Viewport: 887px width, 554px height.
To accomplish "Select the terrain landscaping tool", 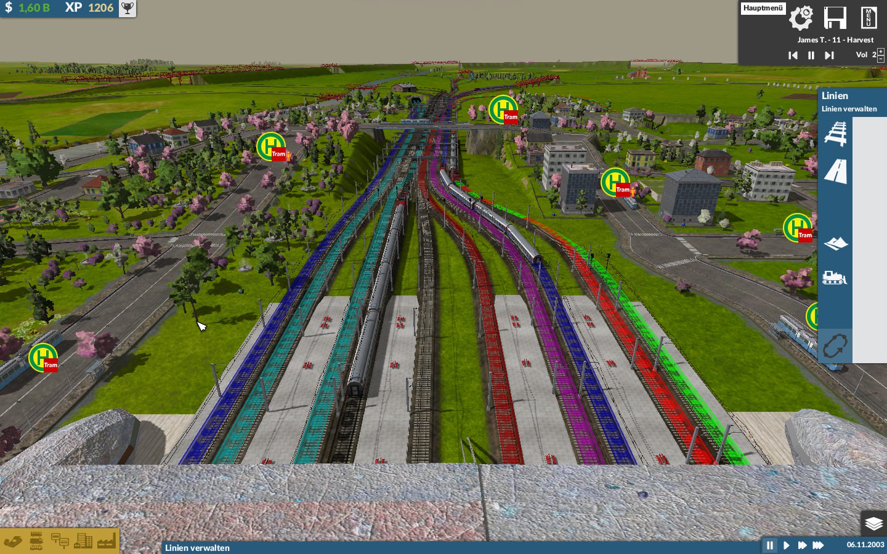I will click(x=835, y=244).
